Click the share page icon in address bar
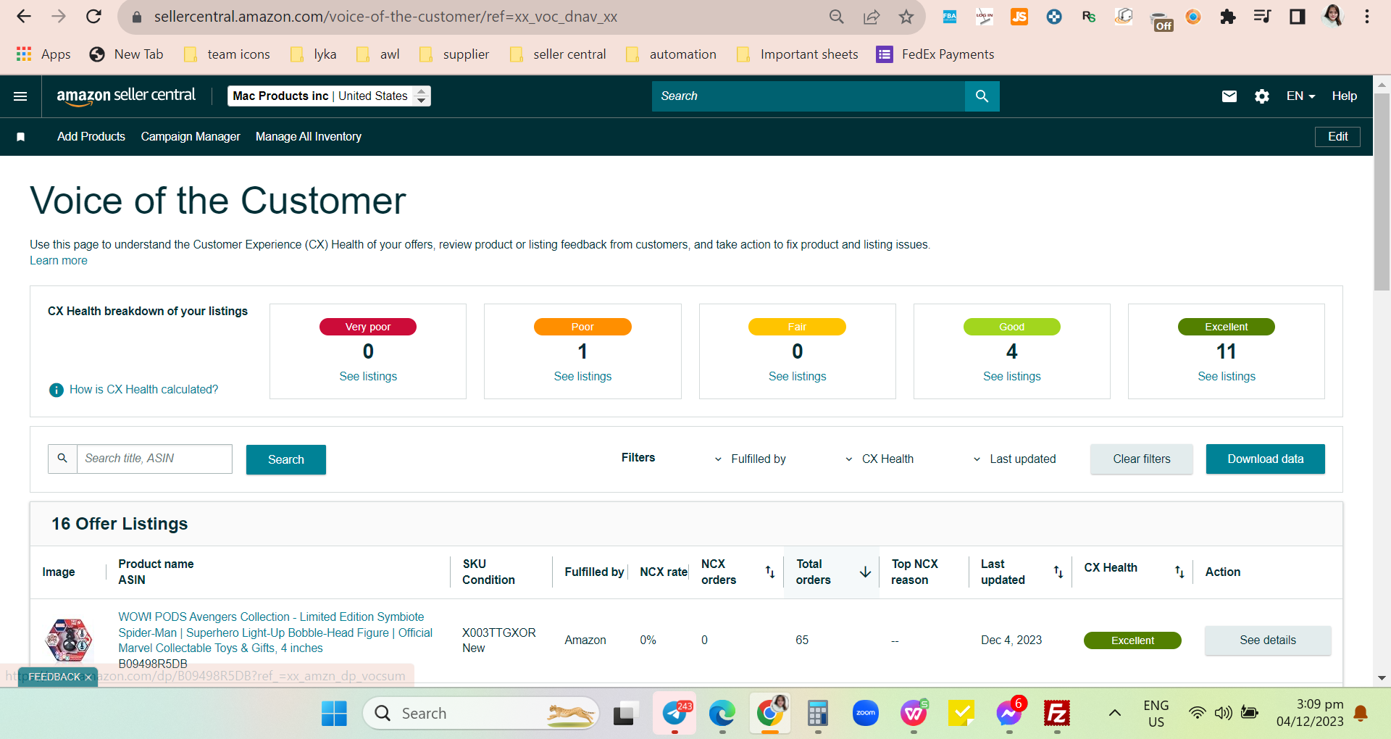1391x739 pixels. pos(872,17)
